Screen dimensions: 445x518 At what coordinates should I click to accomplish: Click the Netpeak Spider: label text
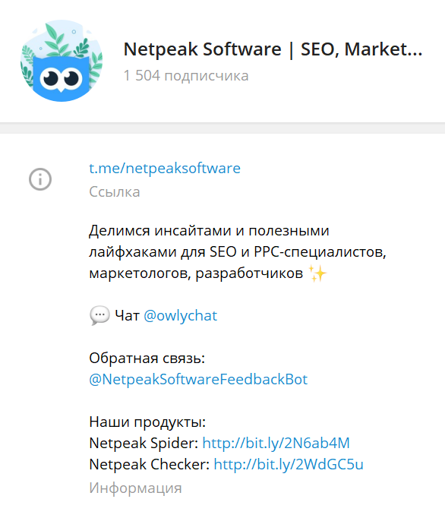pyautogui.click(x=144, y=443)
